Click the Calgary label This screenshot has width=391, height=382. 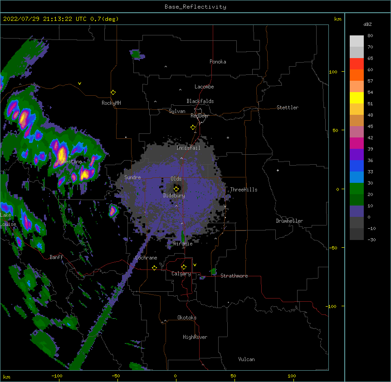181,274
